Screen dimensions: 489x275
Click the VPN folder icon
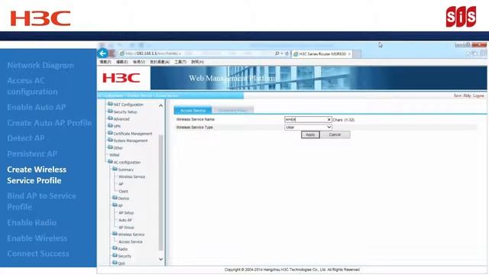click(x=110, y=125)
